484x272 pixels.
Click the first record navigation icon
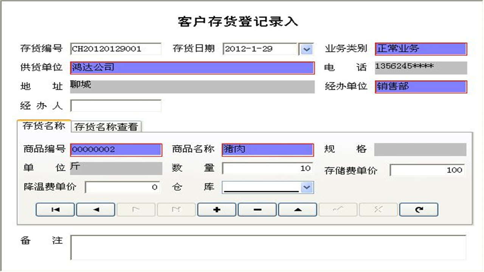[55, 210]
